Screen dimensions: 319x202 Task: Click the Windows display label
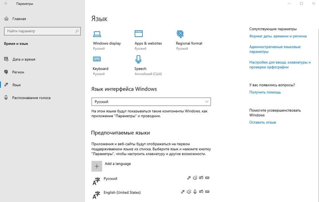107,43
